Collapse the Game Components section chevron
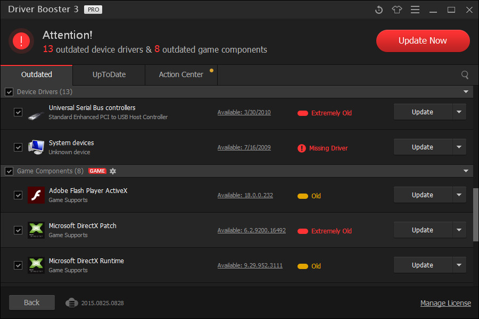Screen dimensions: 479x319 [466, 171]
